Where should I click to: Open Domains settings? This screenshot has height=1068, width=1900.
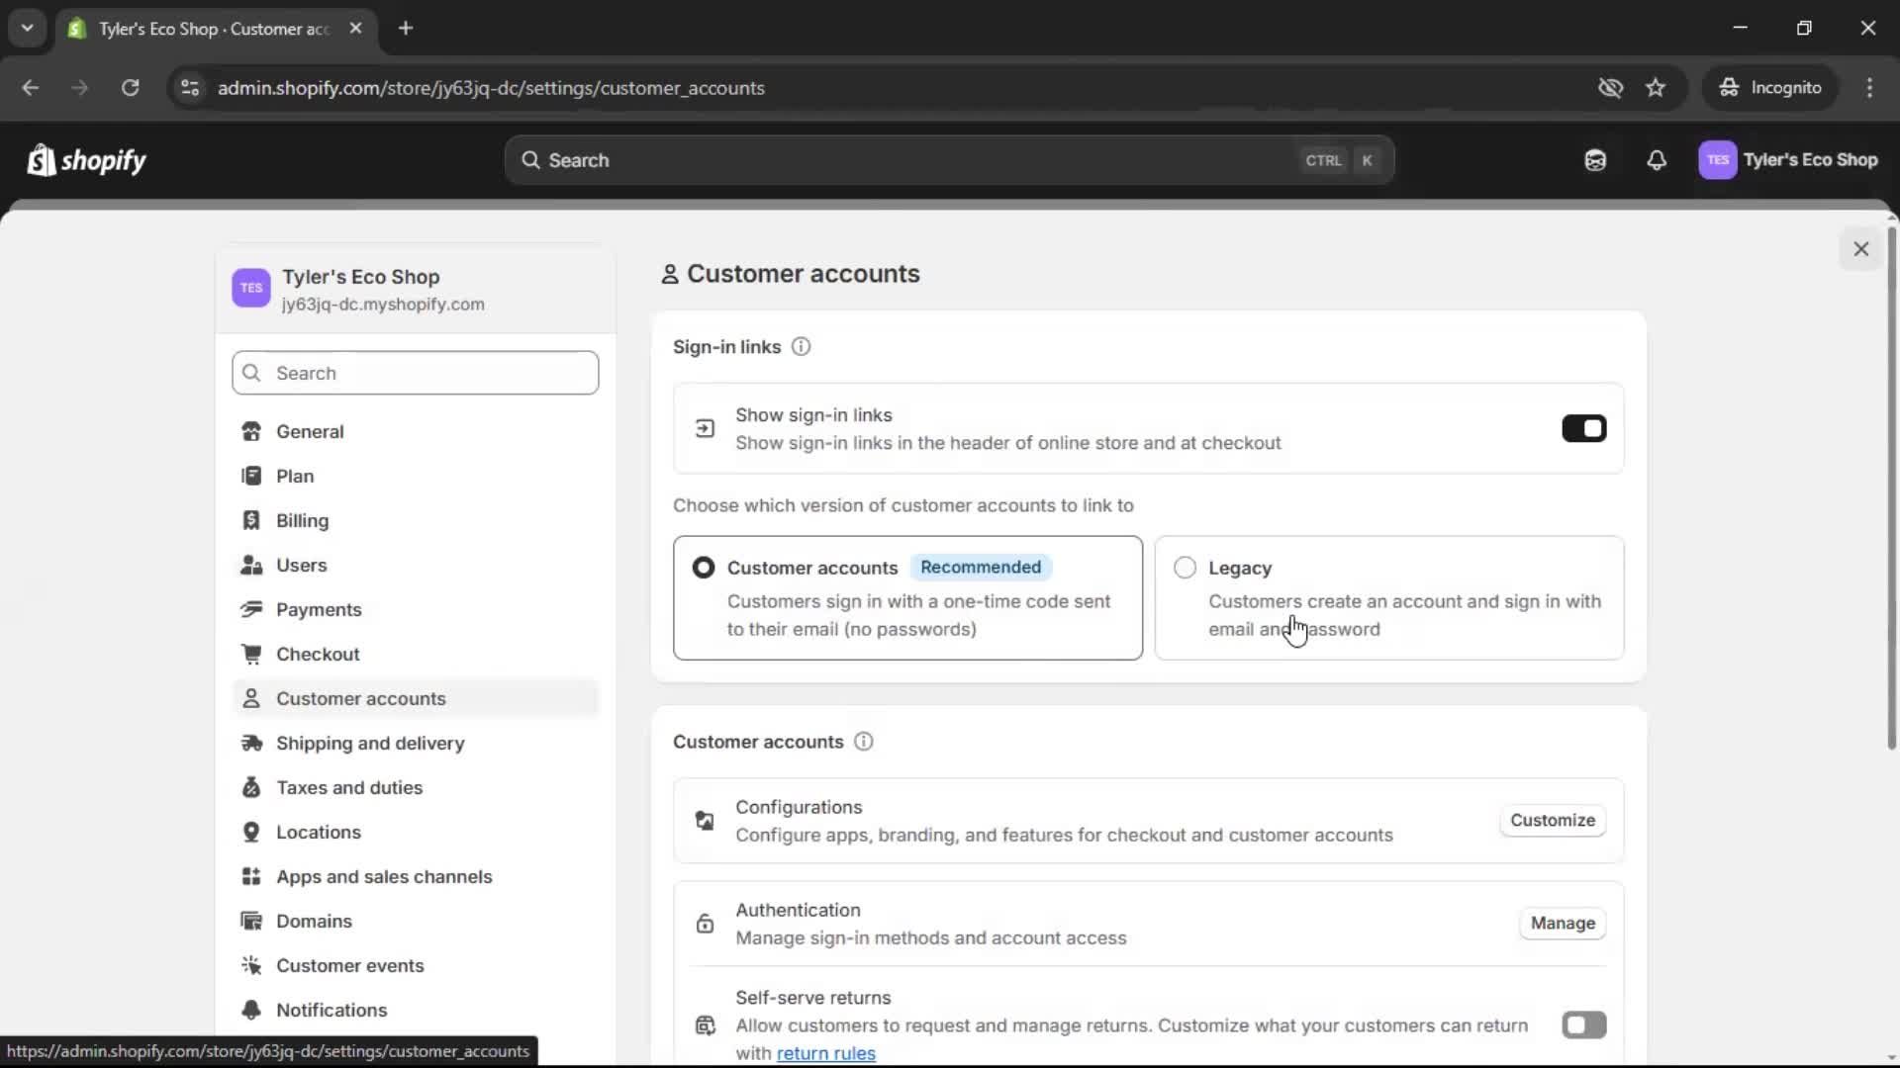point(416,922)
